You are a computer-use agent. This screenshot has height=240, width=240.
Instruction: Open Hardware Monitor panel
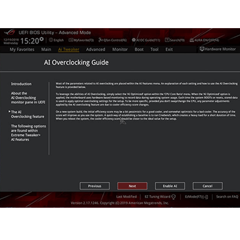point(218,49)
